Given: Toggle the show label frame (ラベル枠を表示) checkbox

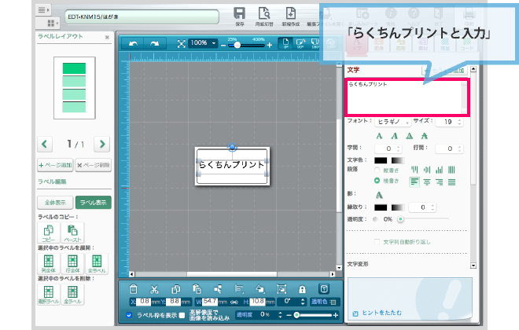Looking at the screenshot, I should (129, 315).
